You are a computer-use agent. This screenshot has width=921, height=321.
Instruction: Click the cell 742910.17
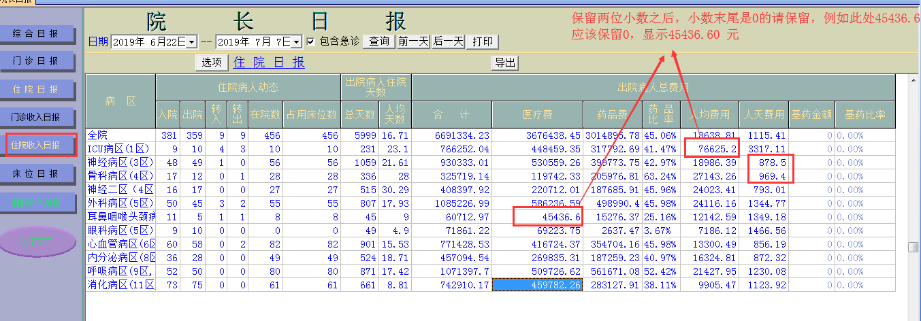click(x=451, y=284)
